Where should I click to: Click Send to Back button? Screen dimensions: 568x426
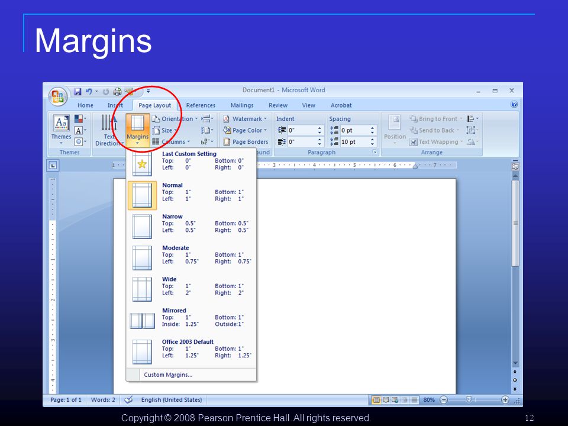pos(434,130)
